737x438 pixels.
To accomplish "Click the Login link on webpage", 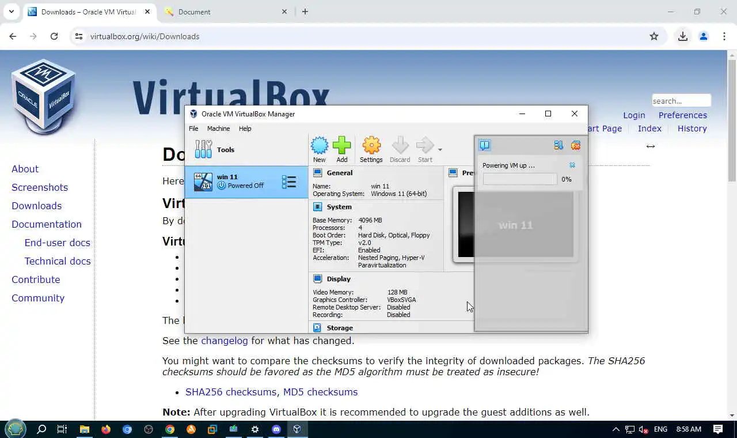I will click(634, 115).
